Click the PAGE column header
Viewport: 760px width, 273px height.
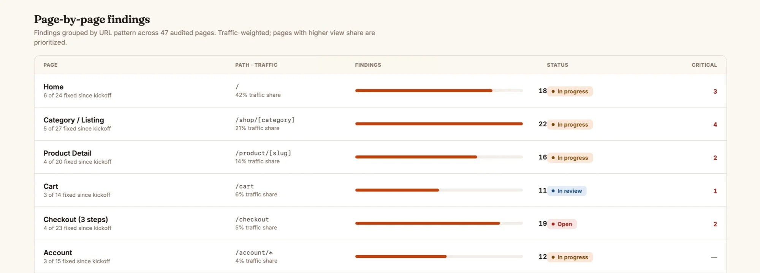pyautogui.click(x=51, y=65)
